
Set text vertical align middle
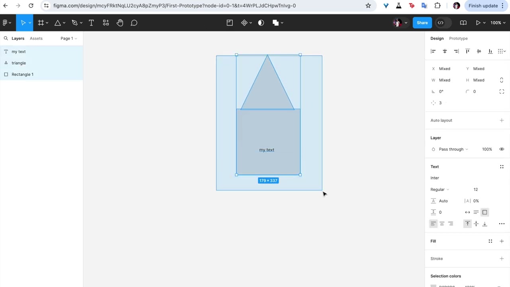[476, 224]
